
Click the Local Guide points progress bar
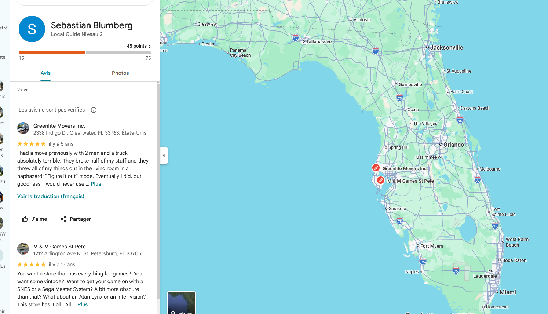tap(85, 53)
